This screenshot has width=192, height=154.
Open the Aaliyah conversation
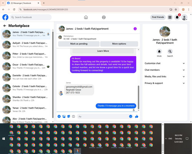coord(26,45)
